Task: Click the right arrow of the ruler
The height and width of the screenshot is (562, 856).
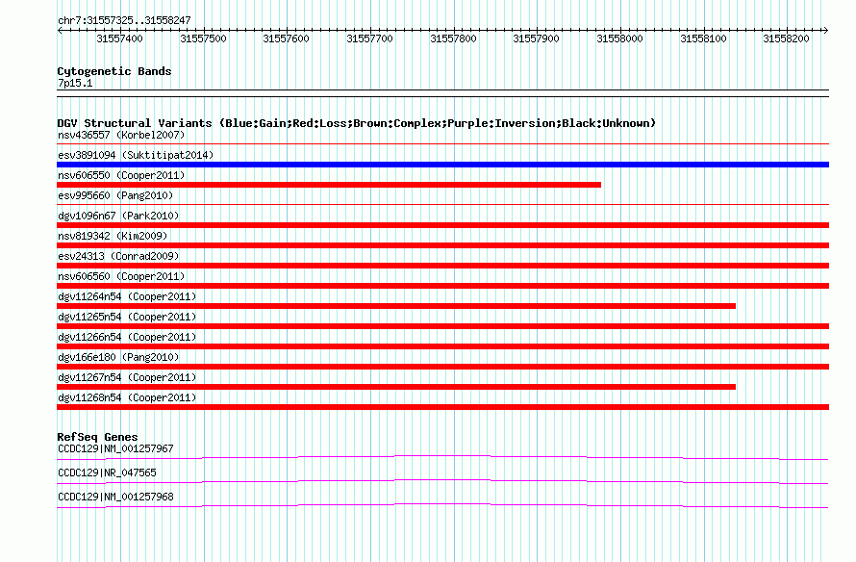Action: click(x=825, y=31)
